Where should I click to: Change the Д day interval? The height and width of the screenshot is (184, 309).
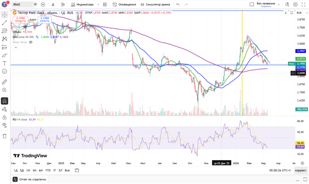[53, 5]
